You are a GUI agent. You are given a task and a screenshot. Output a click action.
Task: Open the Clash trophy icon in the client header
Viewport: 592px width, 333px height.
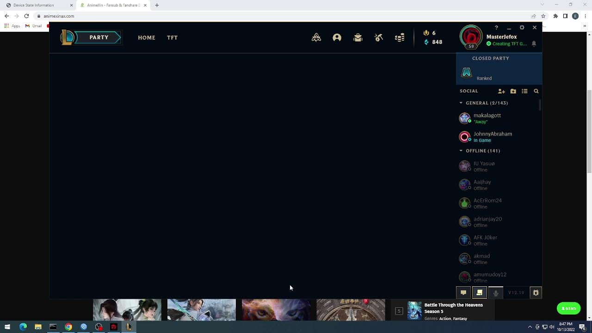coord(316,37)
